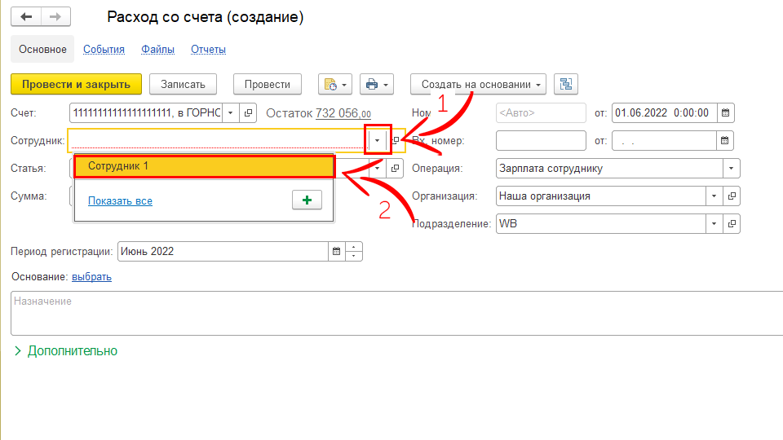The image size is (783, 440).
Task: Expand the Операция dropdown
Action: pos(731,169)
